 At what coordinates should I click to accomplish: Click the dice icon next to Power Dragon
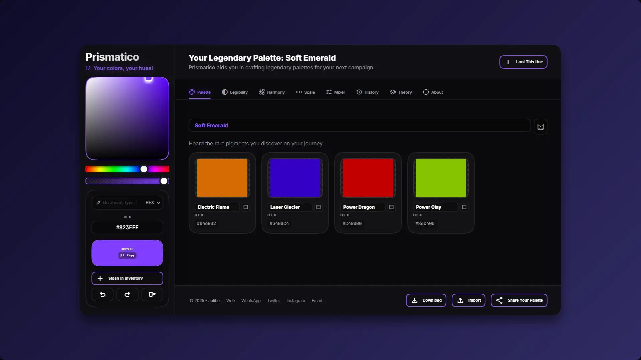pos(391,207)
